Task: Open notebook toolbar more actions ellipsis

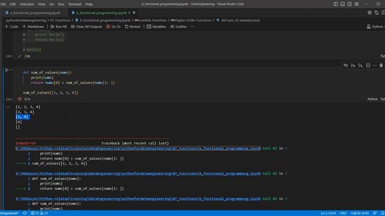Action: point(192,26)
